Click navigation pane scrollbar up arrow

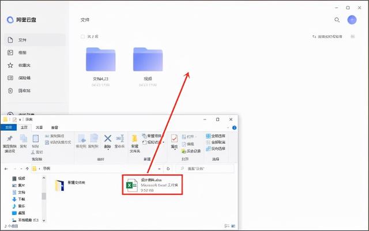[44, 178]
